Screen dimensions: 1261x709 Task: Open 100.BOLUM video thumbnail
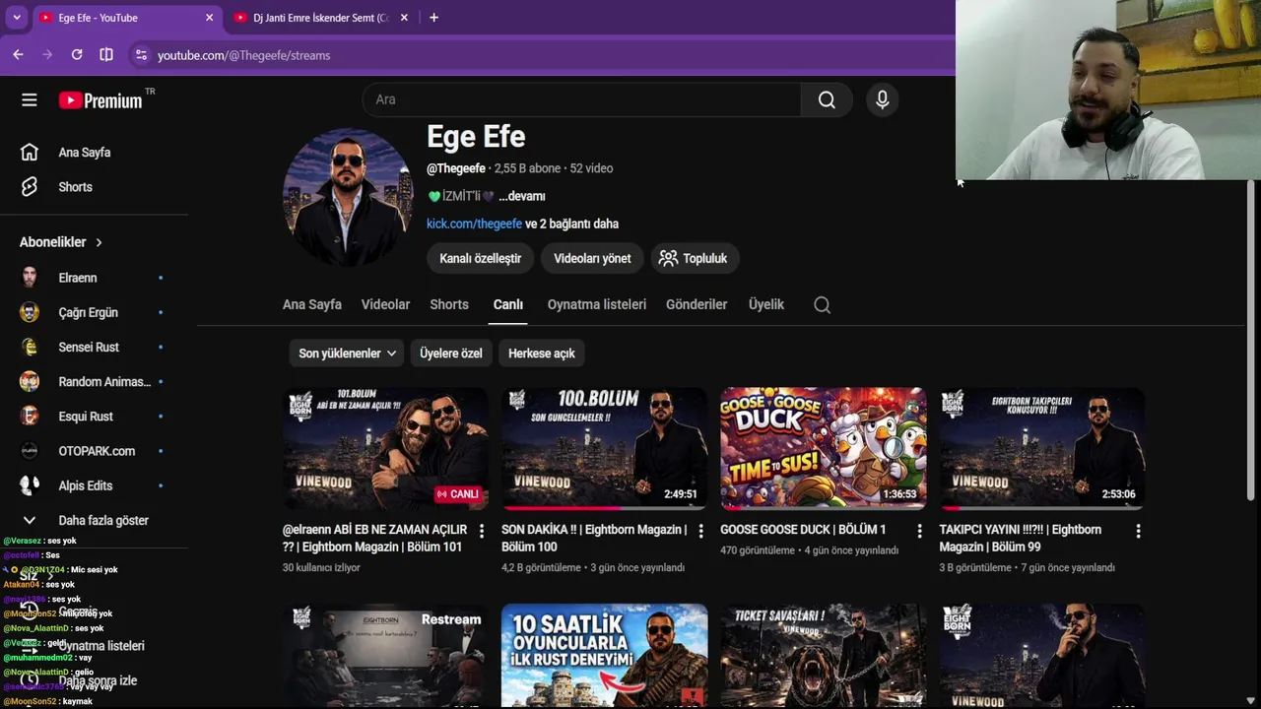(x=604, y=448)
